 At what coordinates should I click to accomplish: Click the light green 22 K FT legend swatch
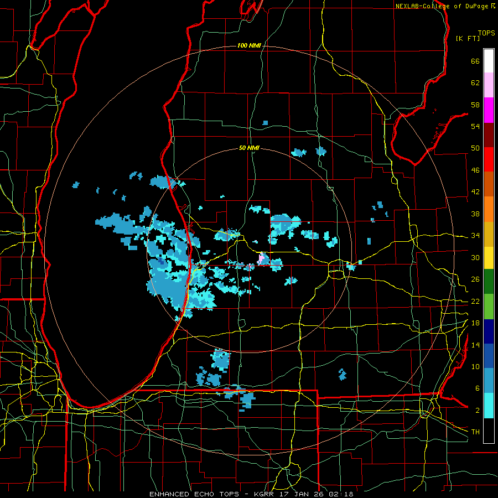(489, 307)
